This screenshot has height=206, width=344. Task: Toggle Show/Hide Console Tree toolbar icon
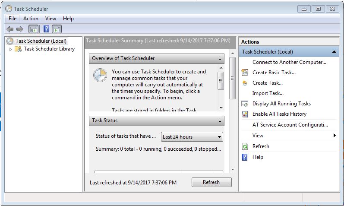33,29
